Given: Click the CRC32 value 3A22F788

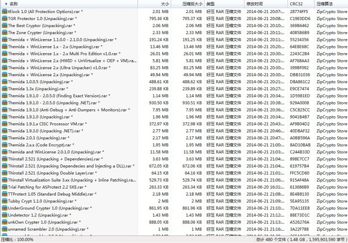Looking at the screenshot, I should tap(299, 229).
